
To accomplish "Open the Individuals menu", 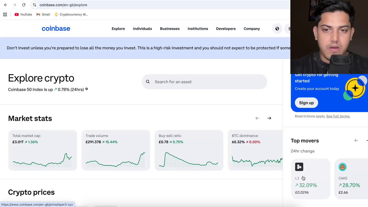I will click(x=142, y=29).
